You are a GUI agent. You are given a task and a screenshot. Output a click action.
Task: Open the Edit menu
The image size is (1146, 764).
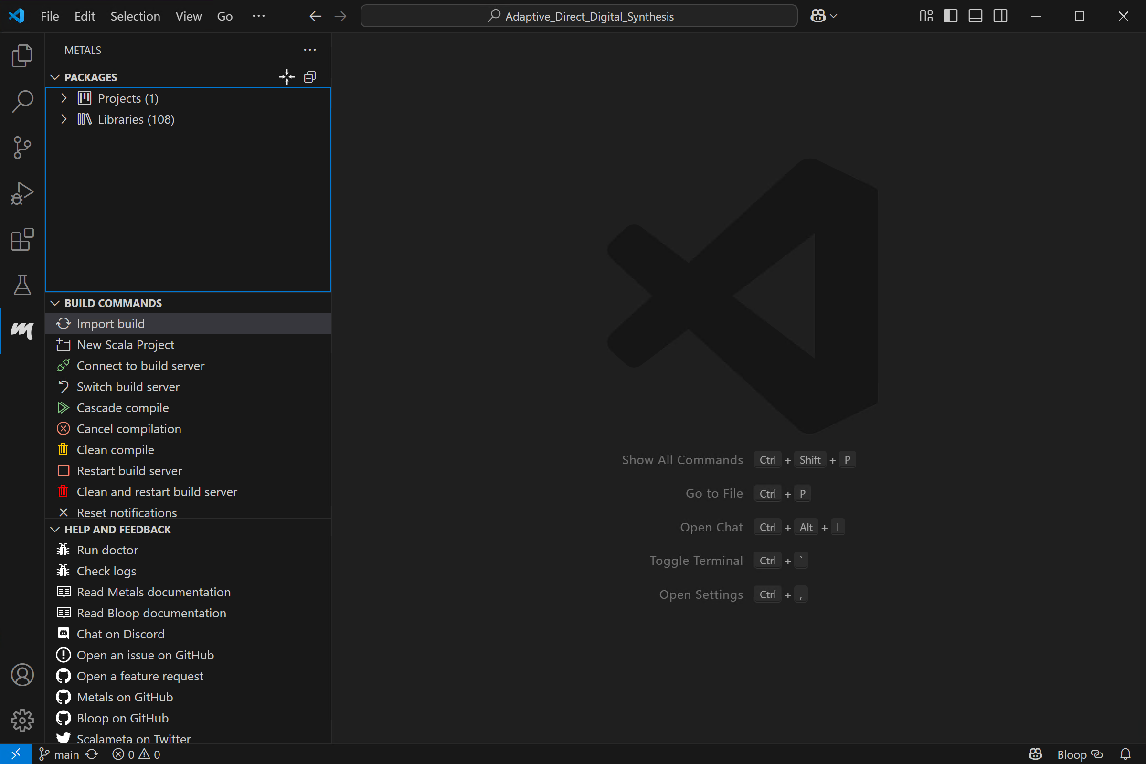tap(85, 16)
